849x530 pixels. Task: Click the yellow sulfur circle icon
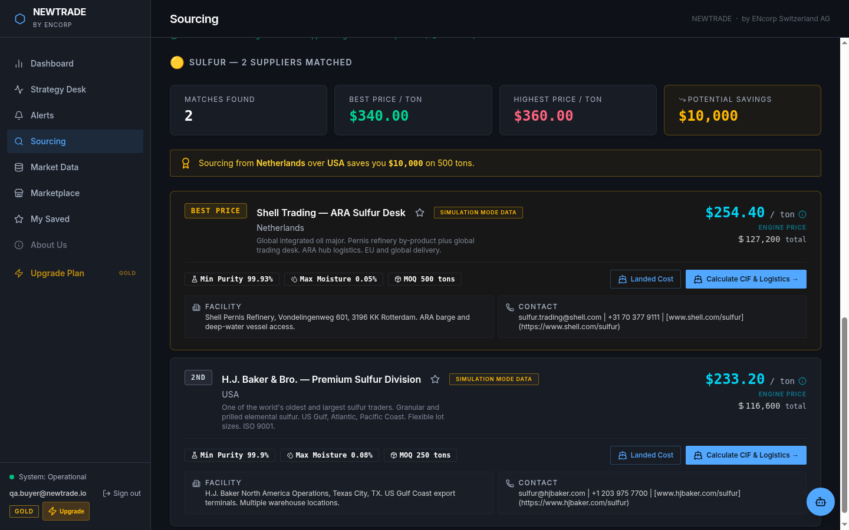[177, 62]
